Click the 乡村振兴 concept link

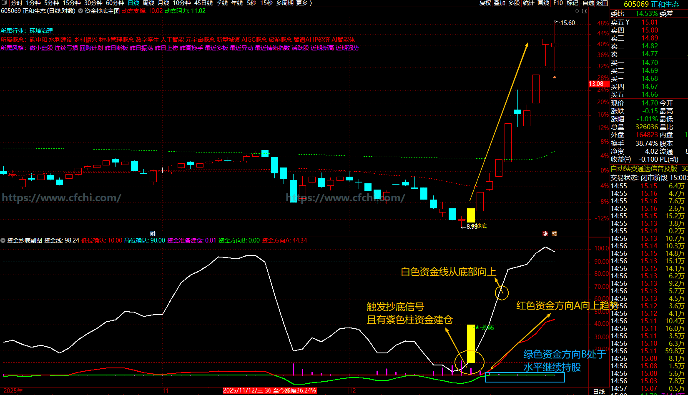click(85, 40)
